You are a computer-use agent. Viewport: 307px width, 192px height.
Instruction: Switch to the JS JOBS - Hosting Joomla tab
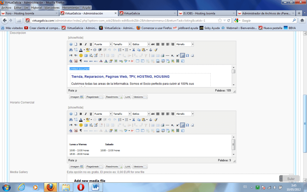207,13
